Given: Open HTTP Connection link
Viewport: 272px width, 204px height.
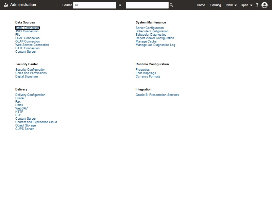Looking at the screenshot, I should [28, 48].
